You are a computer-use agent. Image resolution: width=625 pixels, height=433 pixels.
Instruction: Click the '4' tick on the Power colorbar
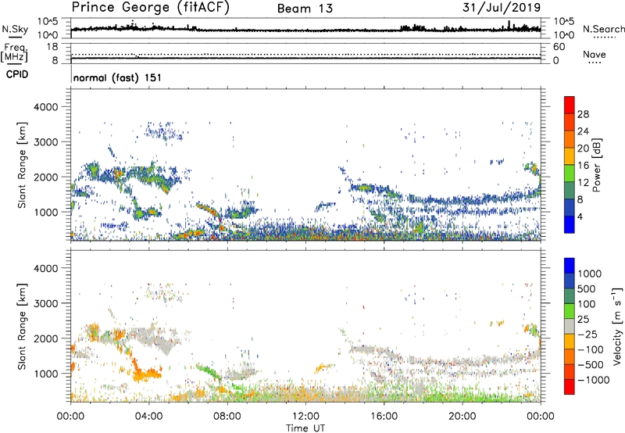(x=580, y=216)
